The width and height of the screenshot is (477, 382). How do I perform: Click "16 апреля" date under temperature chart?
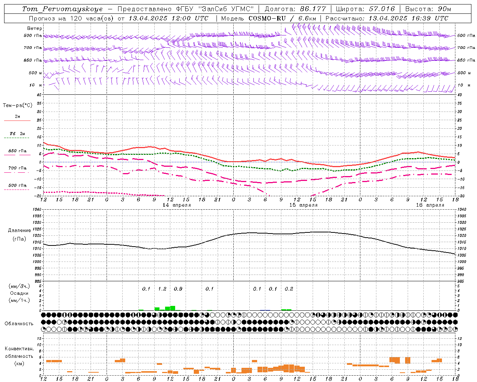pyautogui.click(x=430, y=205)
